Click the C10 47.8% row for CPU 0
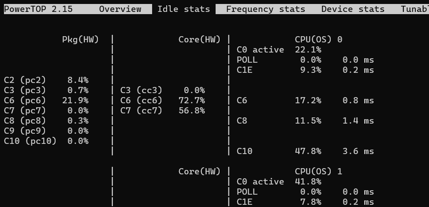 [306, 151]
